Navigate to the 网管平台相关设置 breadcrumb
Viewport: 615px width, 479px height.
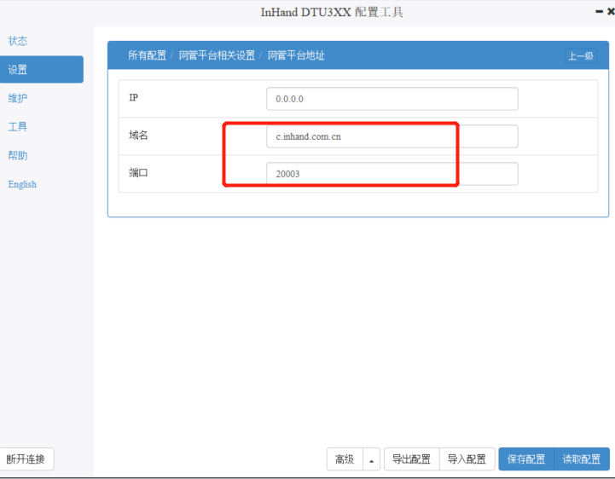point(217,55)
